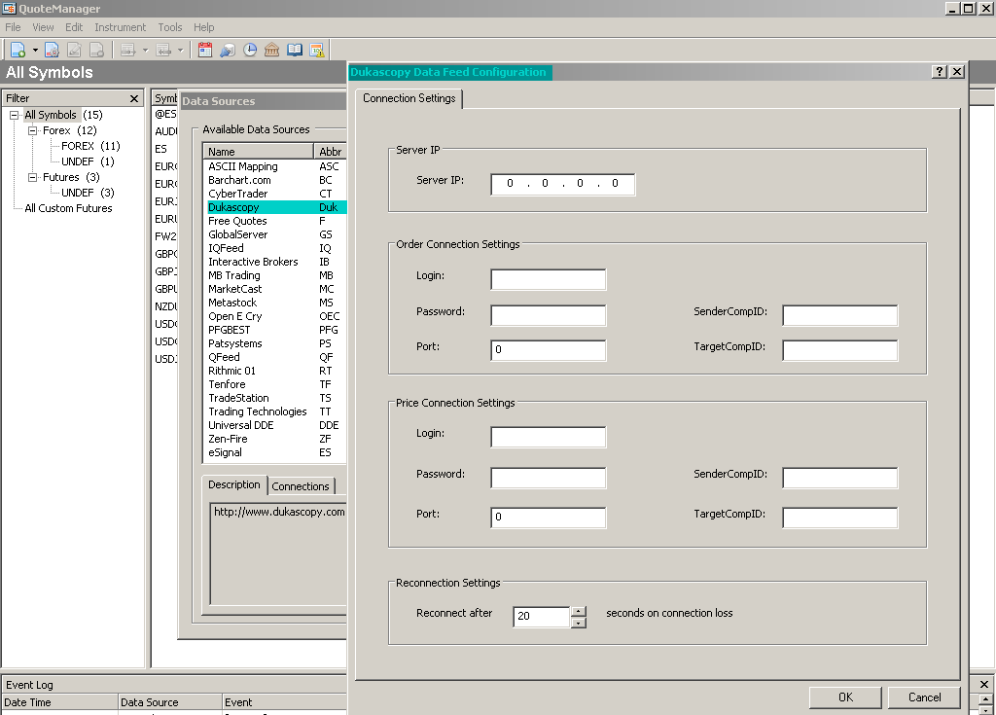Open the symbol dictionary book icon
The height and width of the screenshot is (715, 996).
click(x=295, y=50)
